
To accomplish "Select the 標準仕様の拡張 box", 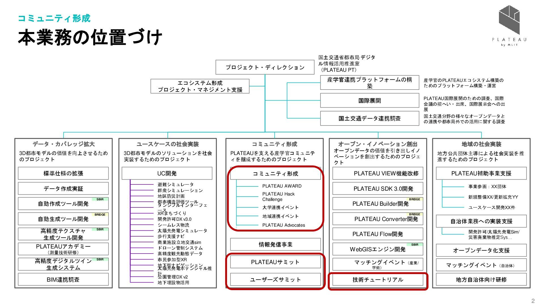I will 63,173.
